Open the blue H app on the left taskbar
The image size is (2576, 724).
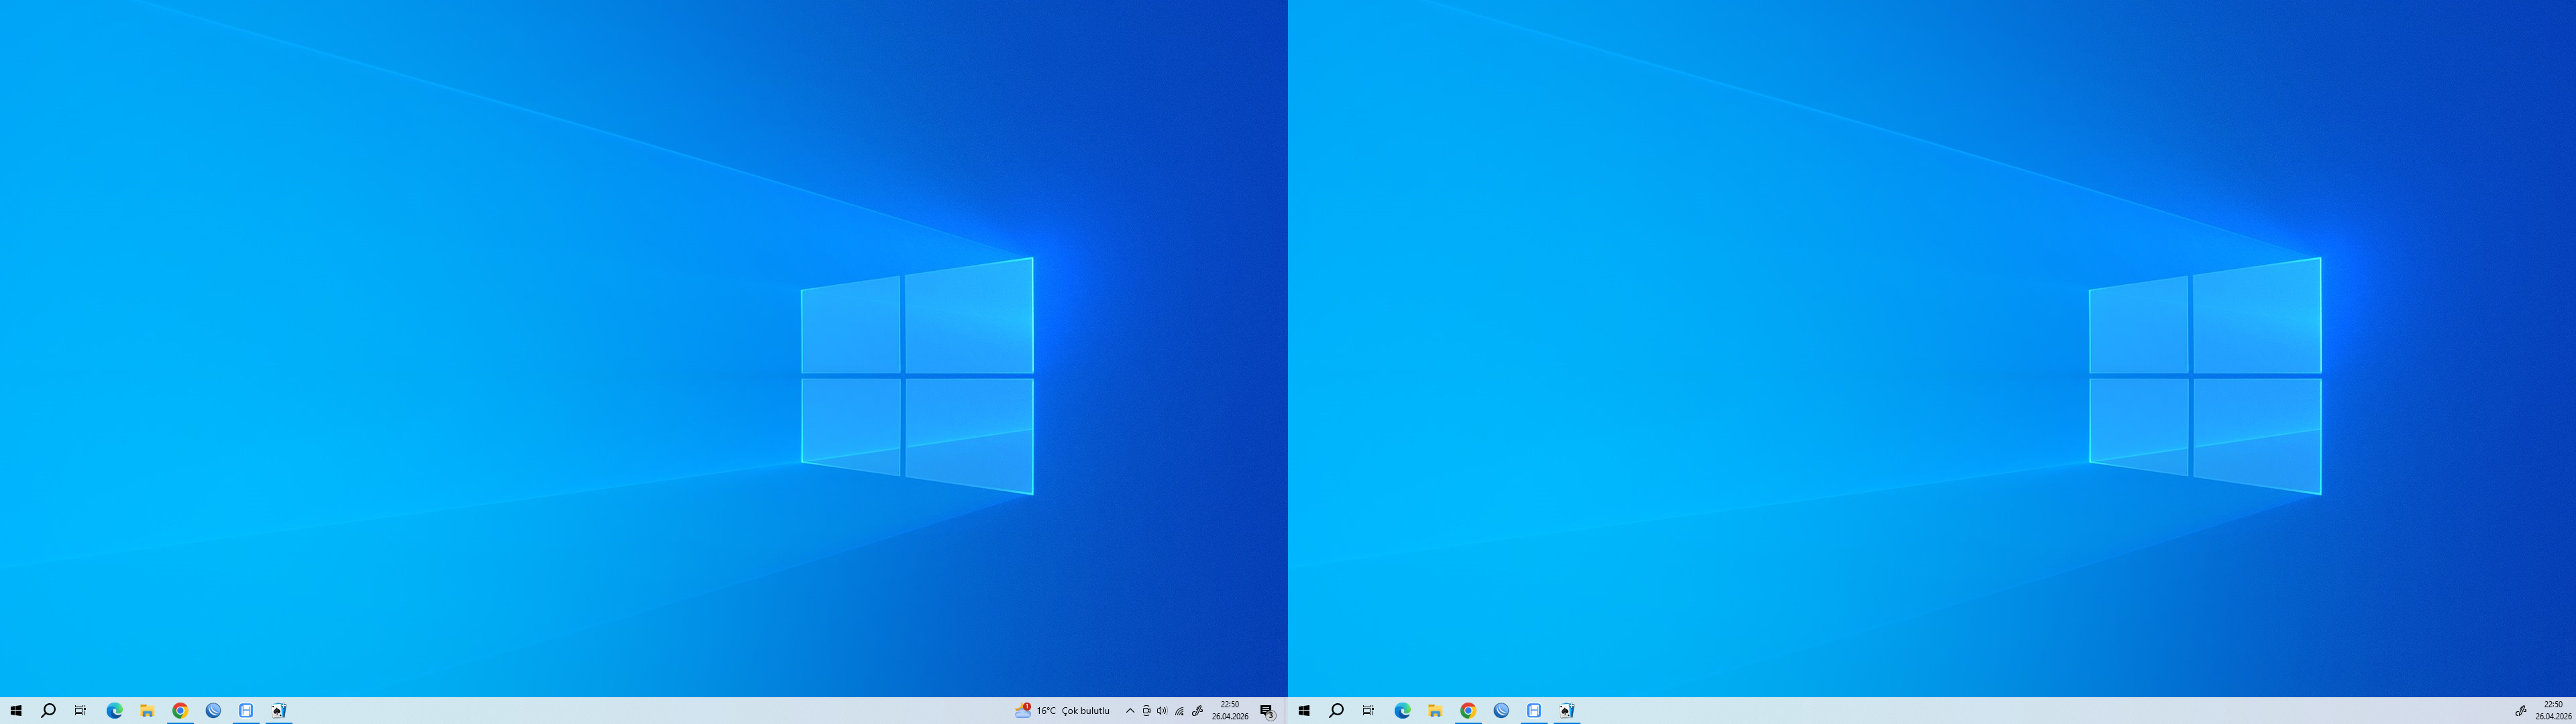246,711
